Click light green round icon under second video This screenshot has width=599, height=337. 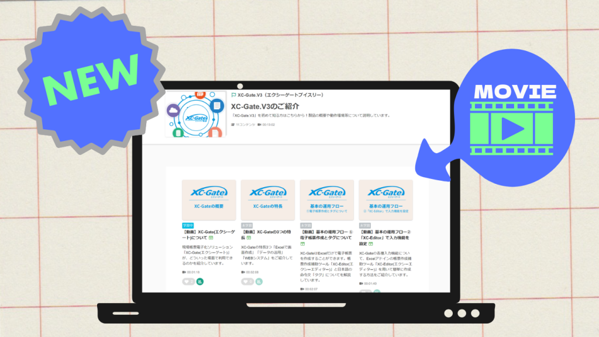259,281
